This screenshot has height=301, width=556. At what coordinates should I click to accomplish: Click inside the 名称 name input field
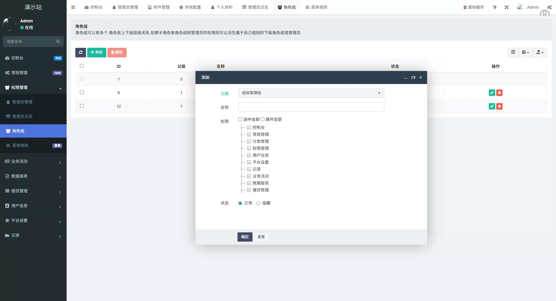pos(311,107)
